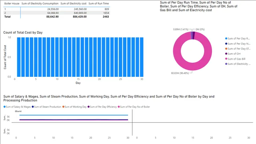Click the 88,642.90 total consumption value

coord(52,17)
